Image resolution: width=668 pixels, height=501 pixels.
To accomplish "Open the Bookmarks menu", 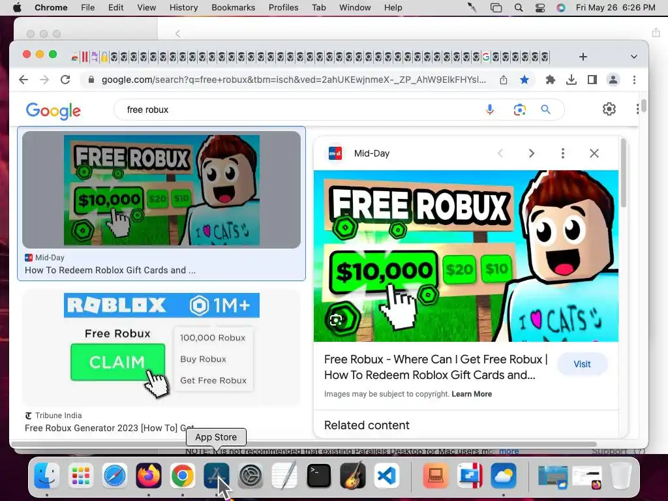I will (233, 8).
